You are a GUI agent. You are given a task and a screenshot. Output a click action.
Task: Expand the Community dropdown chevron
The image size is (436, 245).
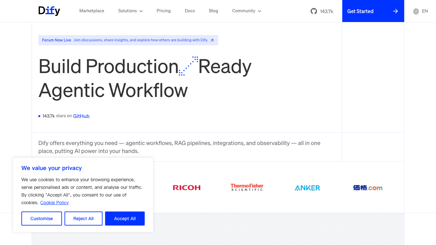click(259, 11)
